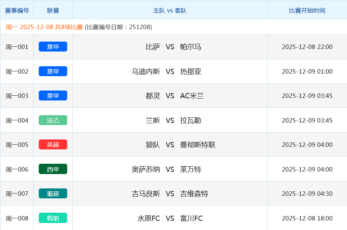Select the dark green 西甲 badge
This screenshot has width=347, height=230.
coord(53,169)
